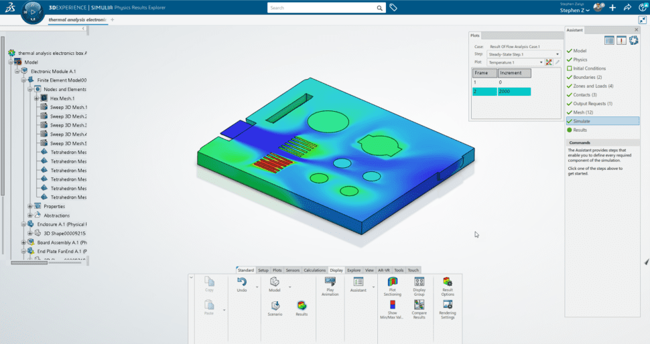Screen dimensions: 650x344
Task: Switch to the Calculations tab
Action: pyautogui.click(x=314, y=270)
